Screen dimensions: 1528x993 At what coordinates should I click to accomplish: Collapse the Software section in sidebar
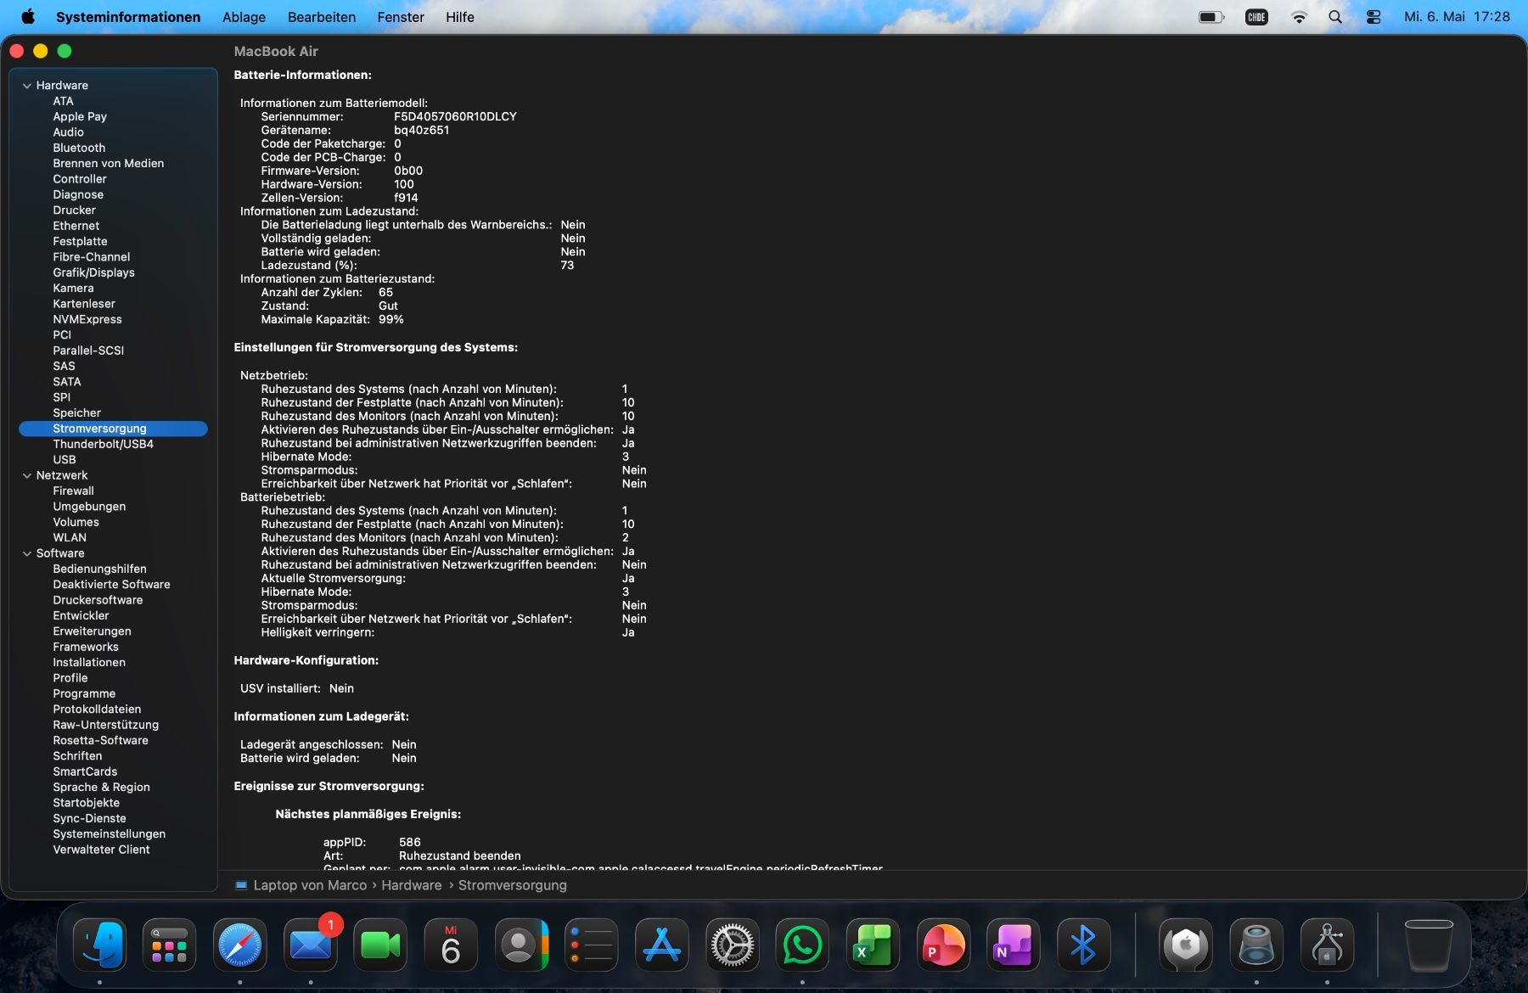pyautogui.click(x=27, y=553)
